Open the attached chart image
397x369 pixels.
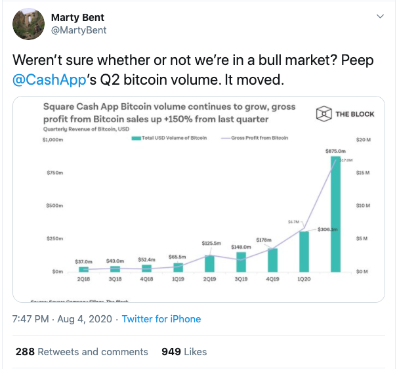pos(199,199)
